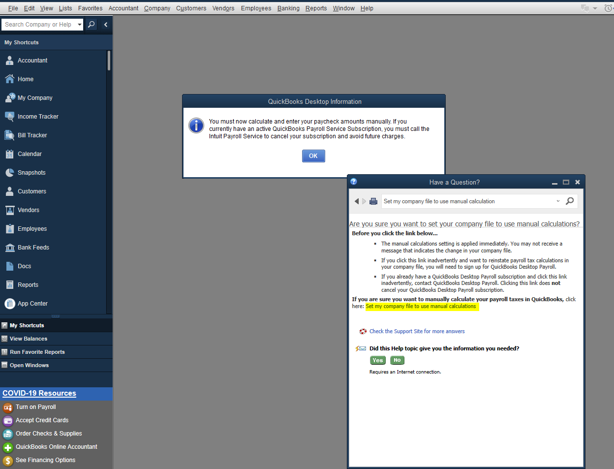Image resolution: width=614 pixels, height=469 pixels.
Task: Click the Accept Credit Cards icon
Action: coord(8,421)
